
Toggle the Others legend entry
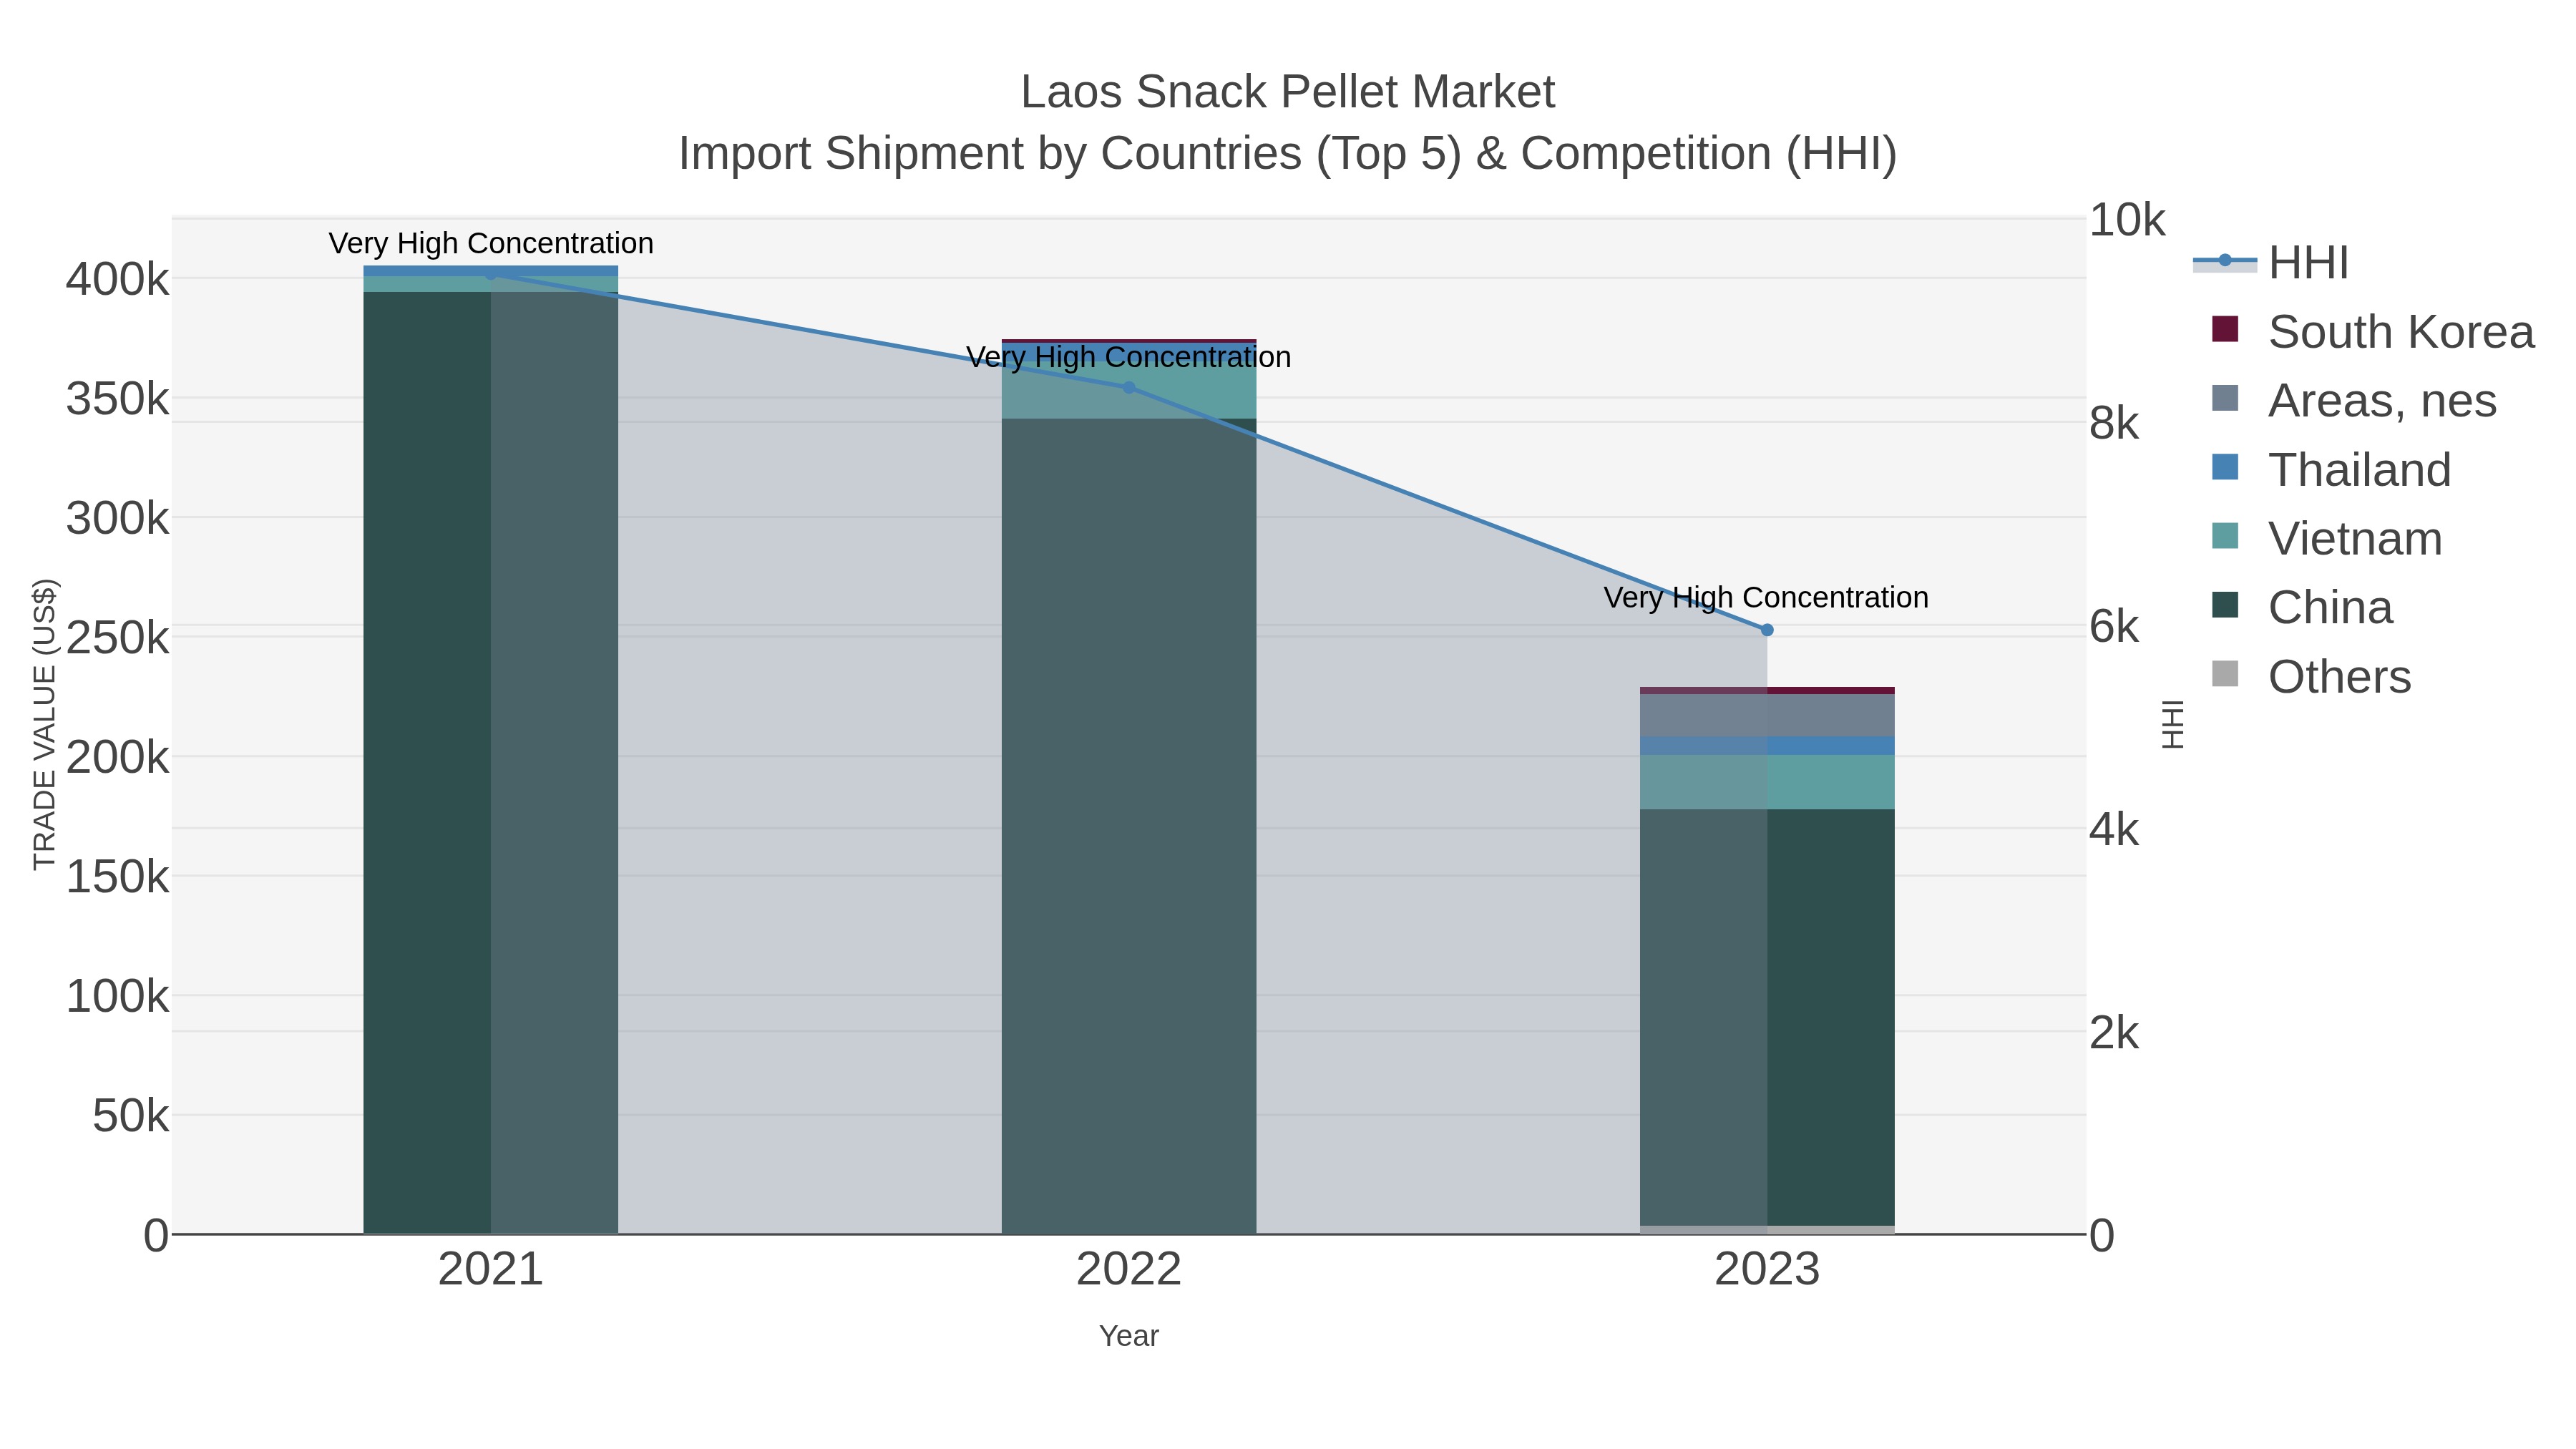coord(2311,677)
